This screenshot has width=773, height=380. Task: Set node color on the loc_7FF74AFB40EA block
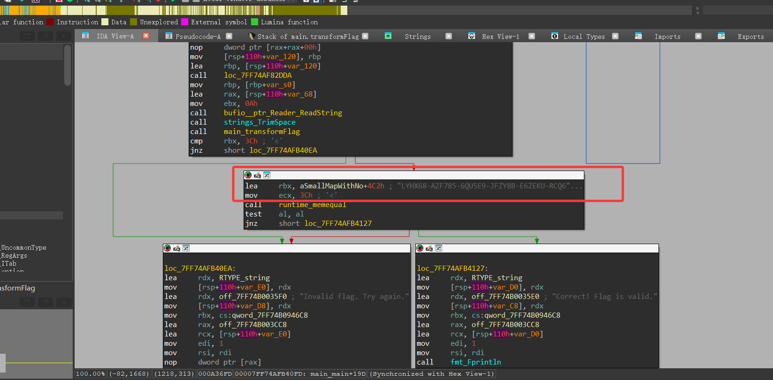click(167, 248)
